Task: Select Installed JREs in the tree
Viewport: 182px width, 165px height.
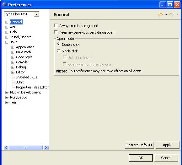Action: (27, 77)
